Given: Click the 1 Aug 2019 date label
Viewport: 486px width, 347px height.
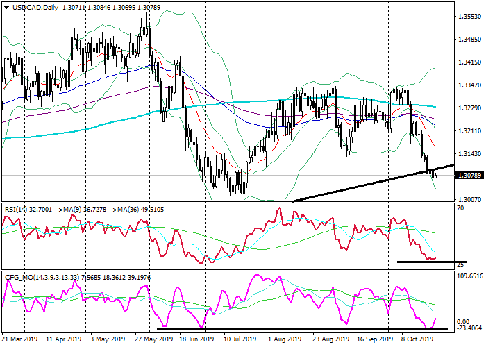Looking at the screenshot, I should pyautogui.click(x=285, y=339).
